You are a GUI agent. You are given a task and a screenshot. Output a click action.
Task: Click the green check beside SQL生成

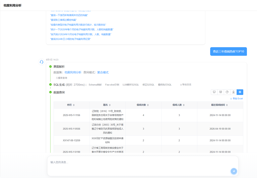51,85
